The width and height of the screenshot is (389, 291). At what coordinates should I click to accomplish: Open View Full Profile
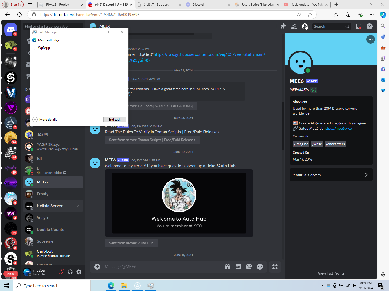[331, 273]
